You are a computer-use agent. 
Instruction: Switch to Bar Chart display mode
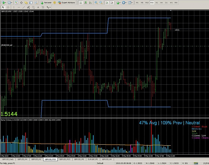81,3
